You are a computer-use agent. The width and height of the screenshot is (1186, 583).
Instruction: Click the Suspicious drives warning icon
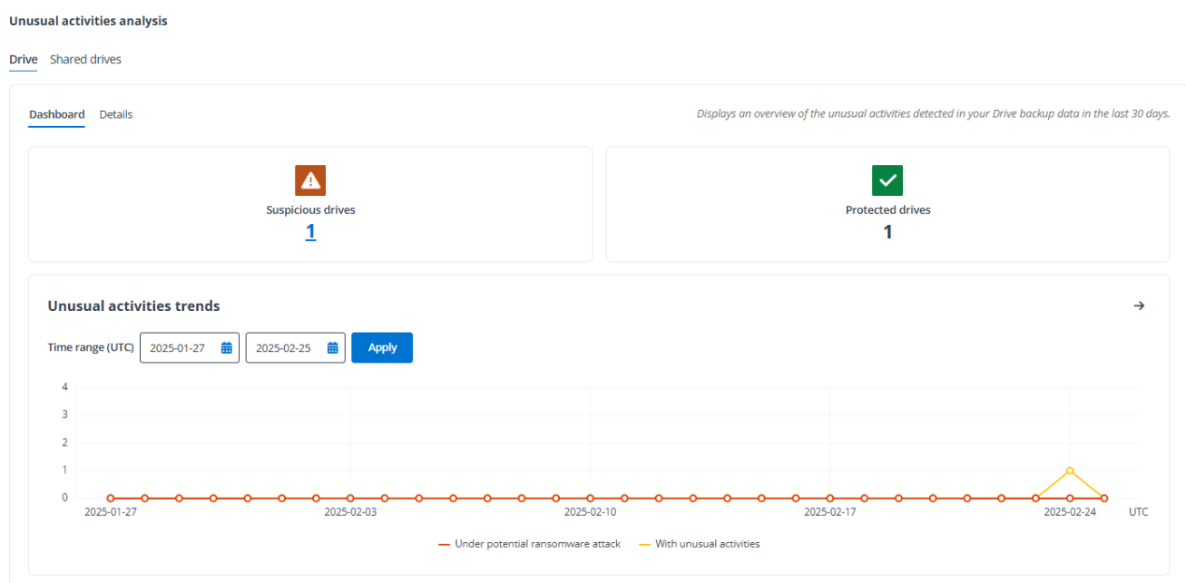[x=310, y=180]
